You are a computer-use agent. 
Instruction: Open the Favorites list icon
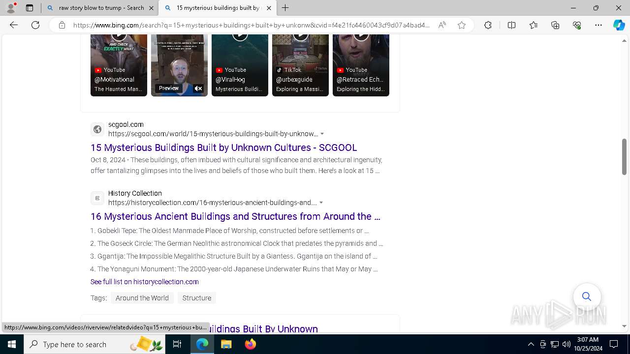534,25
